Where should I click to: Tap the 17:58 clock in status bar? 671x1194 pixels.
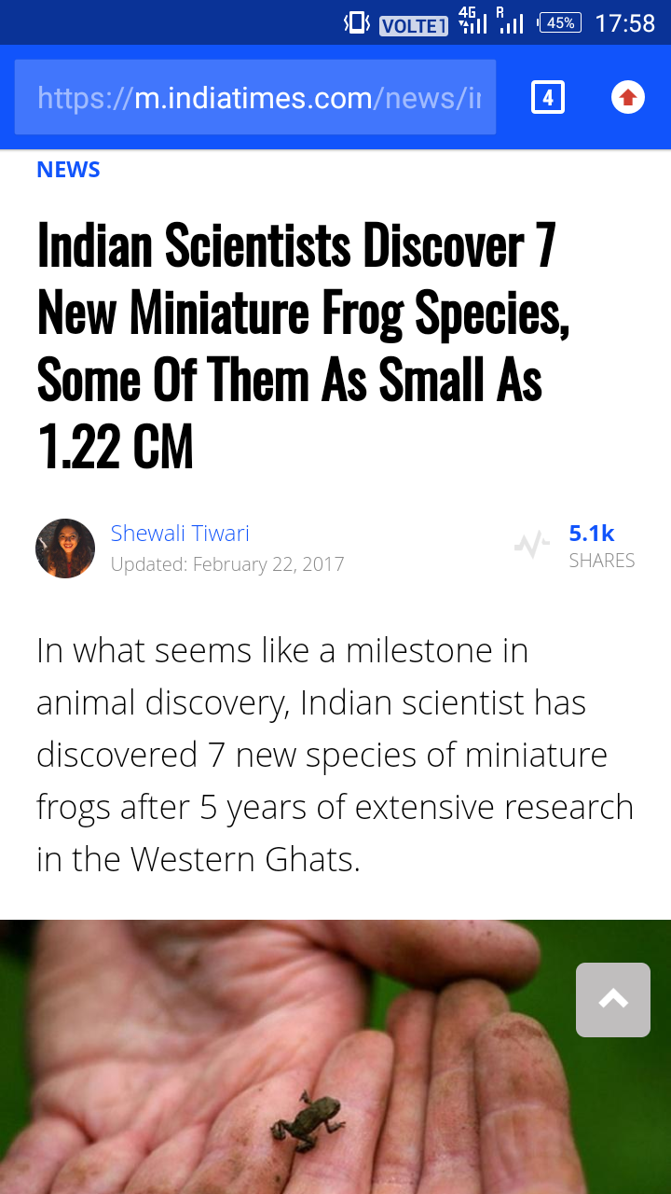coord(624,23)
